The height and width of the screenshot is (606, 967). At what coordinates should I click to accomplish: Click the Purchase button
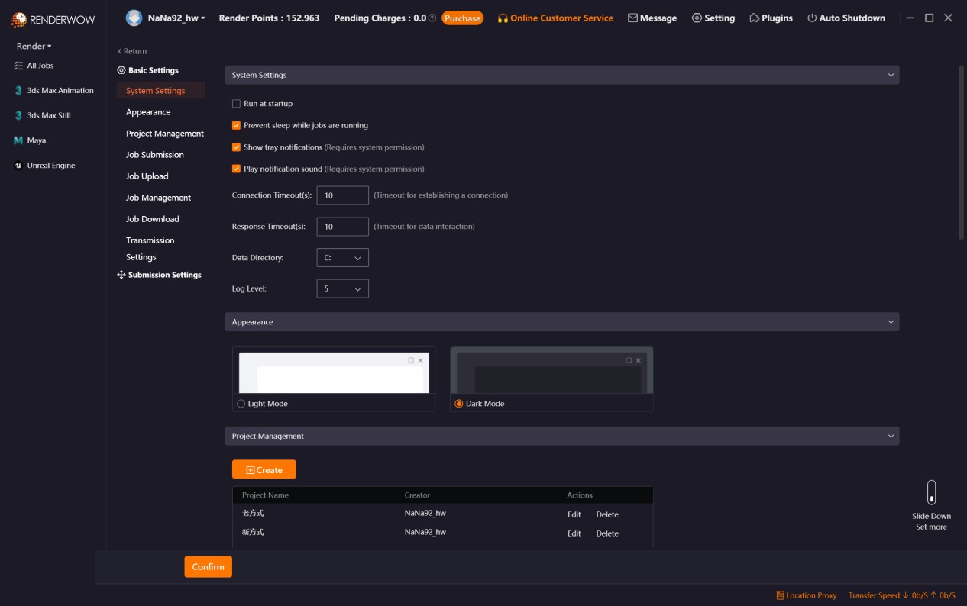pyautogui.click(x=463, y=18)
